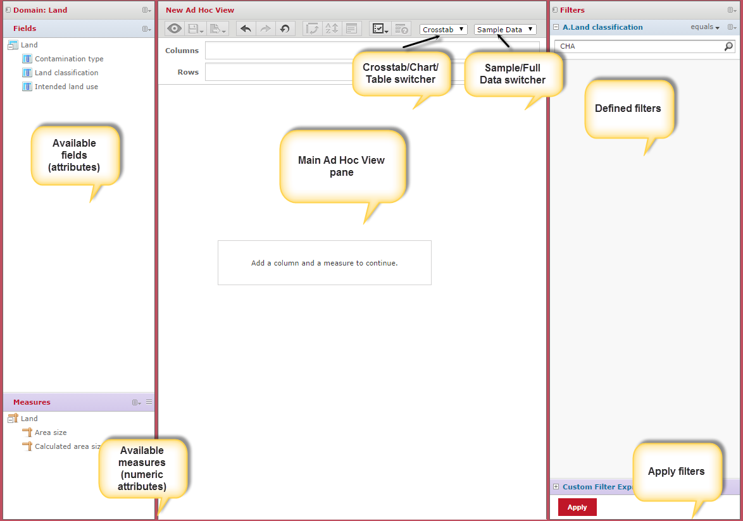This screenshot has height=521, width=743.
Task: Click the list icon in Measures header
Action: tap(149, 402)
